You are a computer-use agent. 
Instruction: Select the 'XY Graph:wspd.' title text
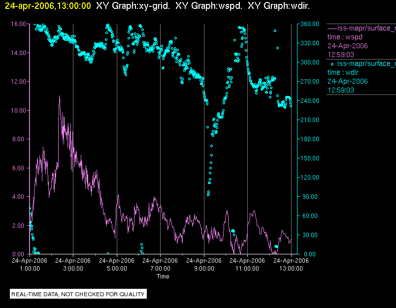(x=209, y=5)
